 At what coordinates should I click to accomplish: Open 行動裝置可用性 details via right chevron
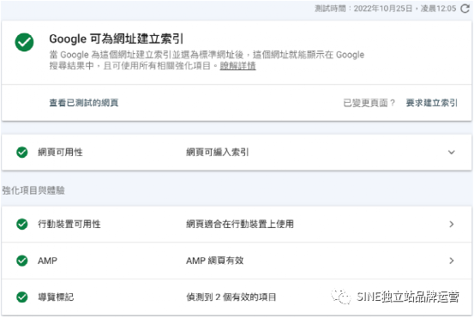452,225
